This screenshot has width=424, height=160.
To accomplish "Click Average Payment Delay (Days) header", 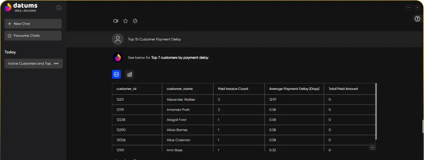I will 294,89.
